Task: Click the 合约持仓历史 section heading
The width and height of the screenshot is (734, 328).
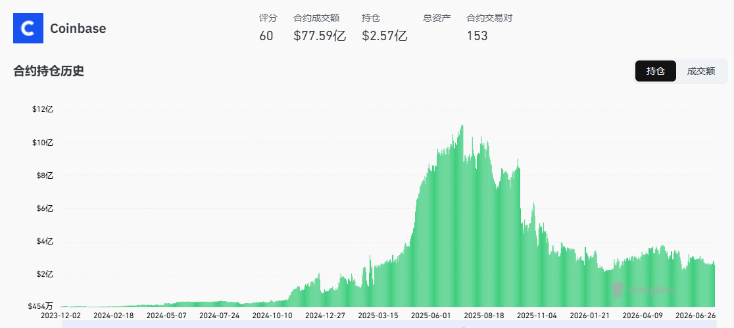Action: click(x=49, y=71)
